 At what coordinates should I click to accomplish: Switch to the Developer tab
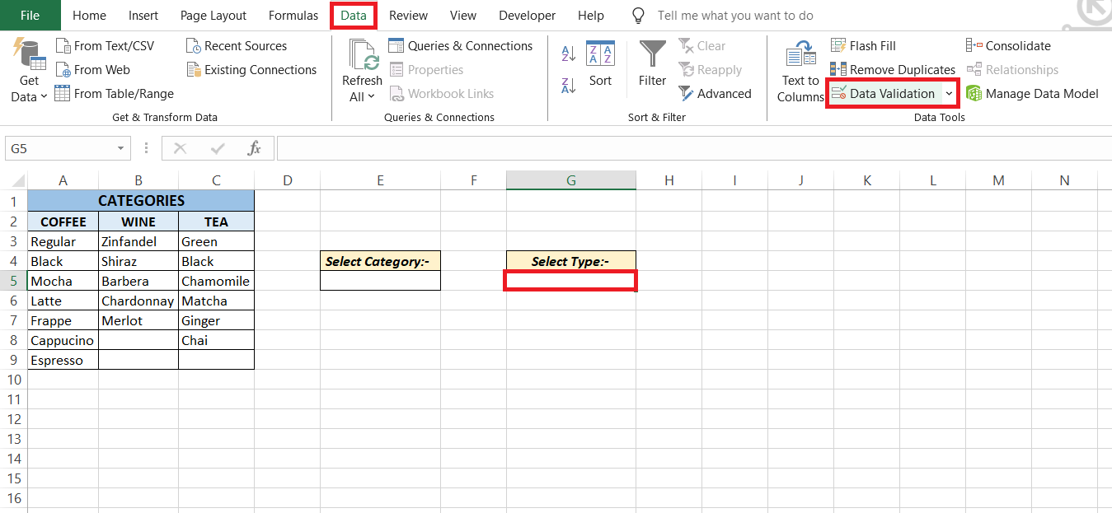pyautogui.click(x=526, y=16)
